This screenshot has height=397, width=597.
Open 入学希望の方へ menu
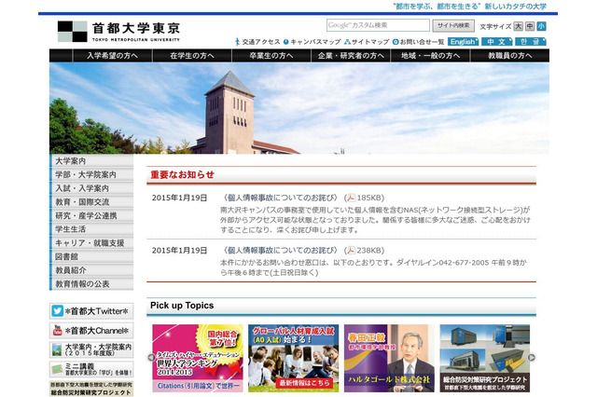click(112, 56)
